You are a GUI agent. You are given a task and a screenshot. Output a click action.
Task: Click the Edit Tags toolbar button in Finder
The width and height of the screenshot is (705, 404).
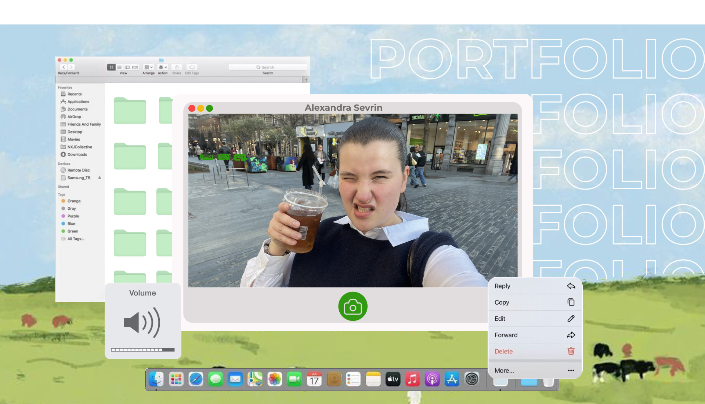coord(192,67)
